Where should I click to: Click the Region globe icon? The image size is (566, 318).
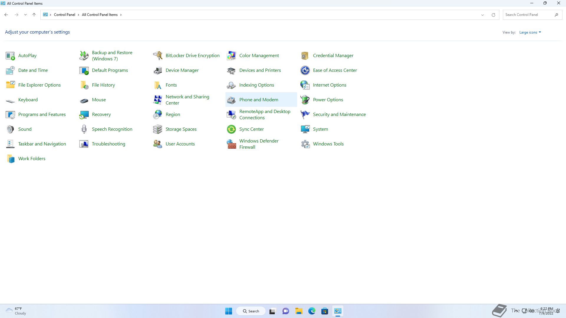(x=158, y=115)
